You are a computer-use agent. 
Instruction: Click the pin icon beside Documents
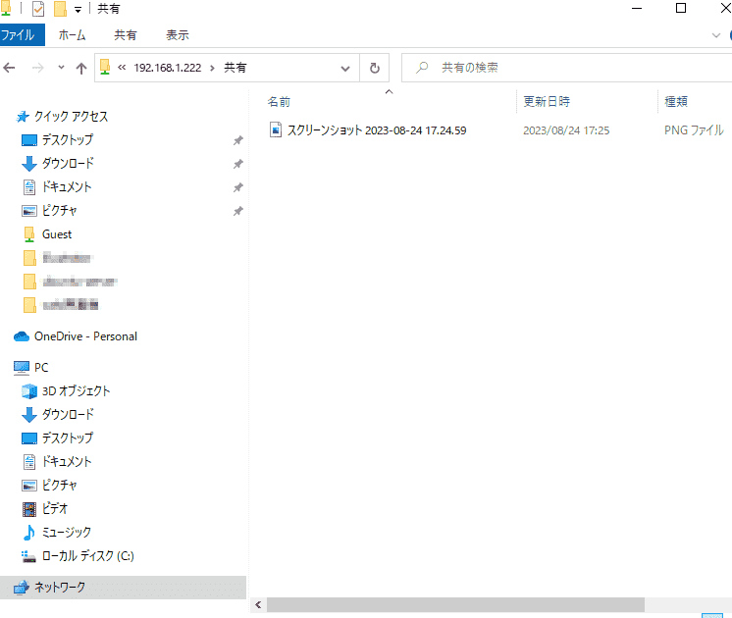coord(238,187)
